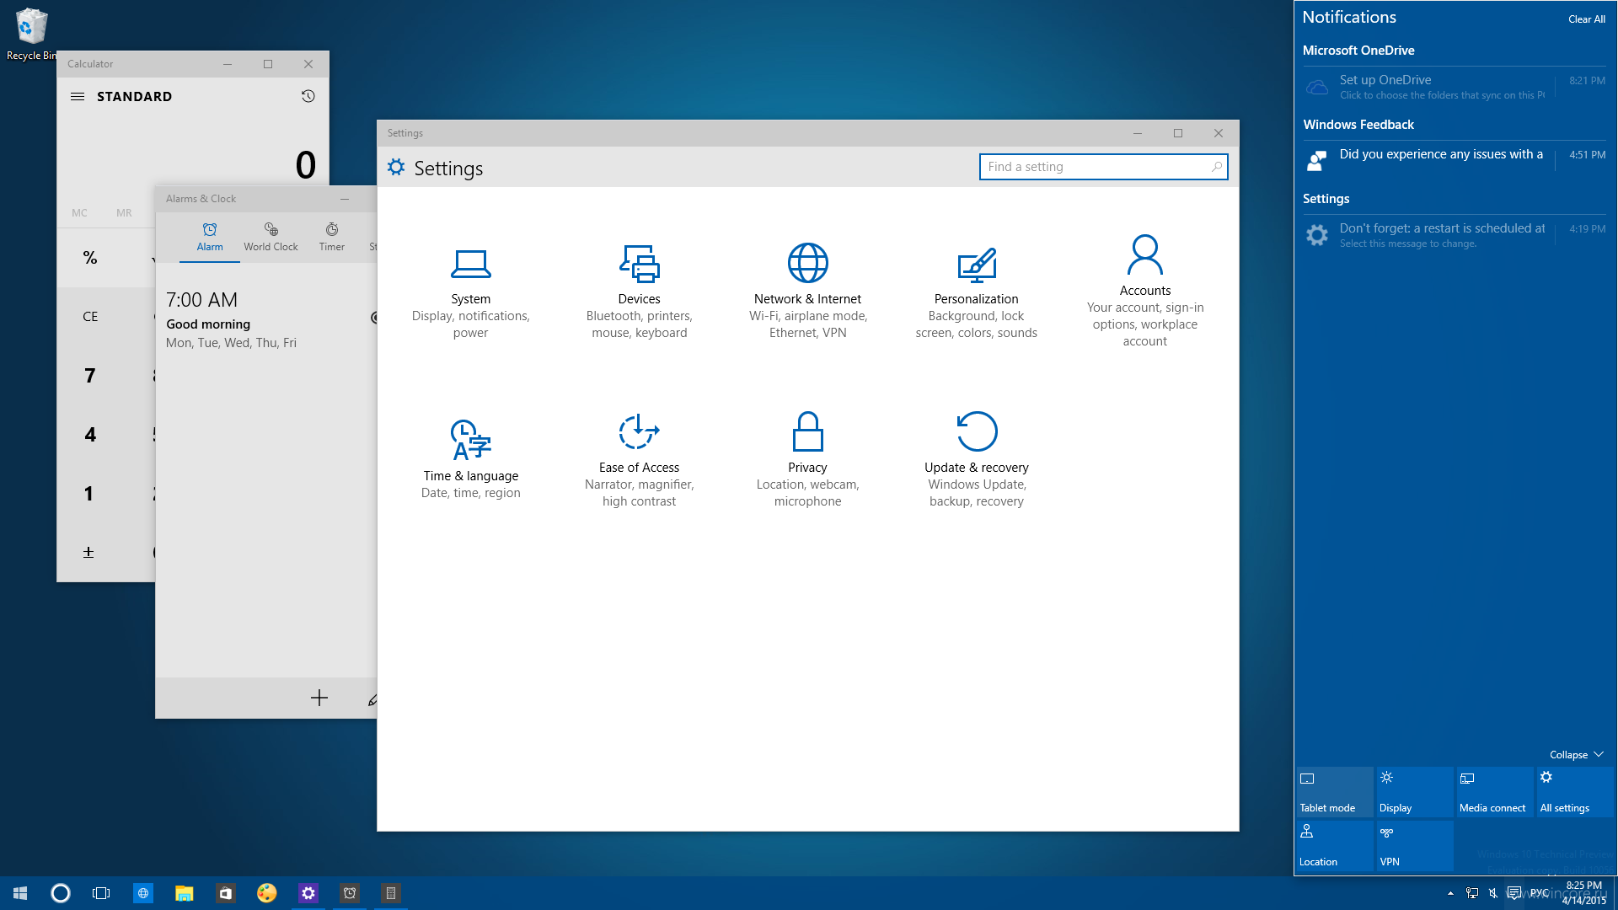Open File Explorer from taskbar

click(184, 893)
